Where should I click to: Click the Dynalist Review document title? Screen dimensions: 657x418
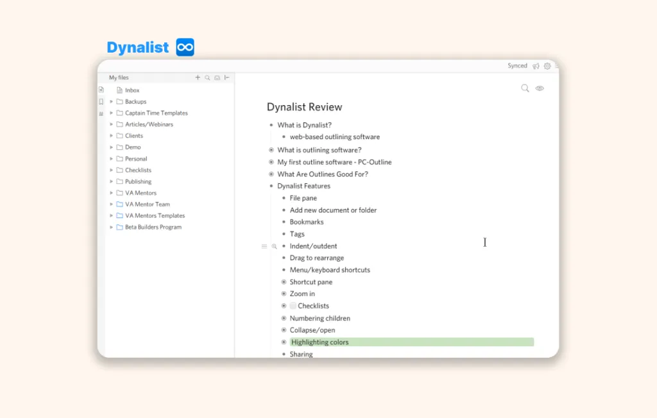tap(304, 107)
